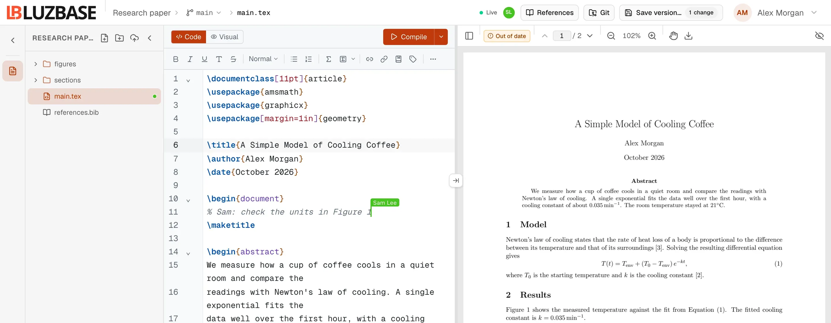Switch to Code editor mode

[189, 37]
